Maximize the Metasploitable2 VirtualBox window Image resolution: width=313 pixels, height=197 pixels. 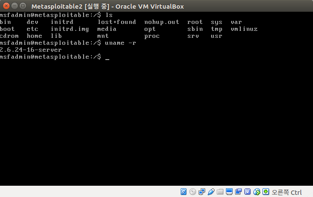click(23, 6)
